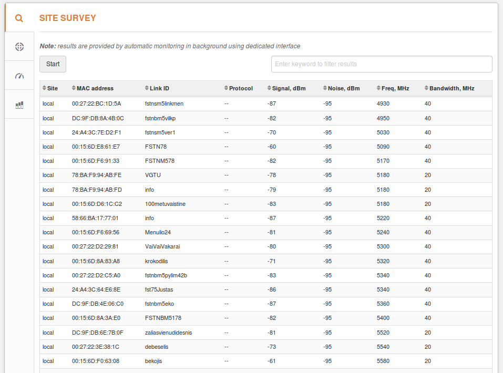This screenshot has height=373, width=503.
Task: Select Link ID FSTNM578
Action: pyautogui.click(x=160, y=161)
